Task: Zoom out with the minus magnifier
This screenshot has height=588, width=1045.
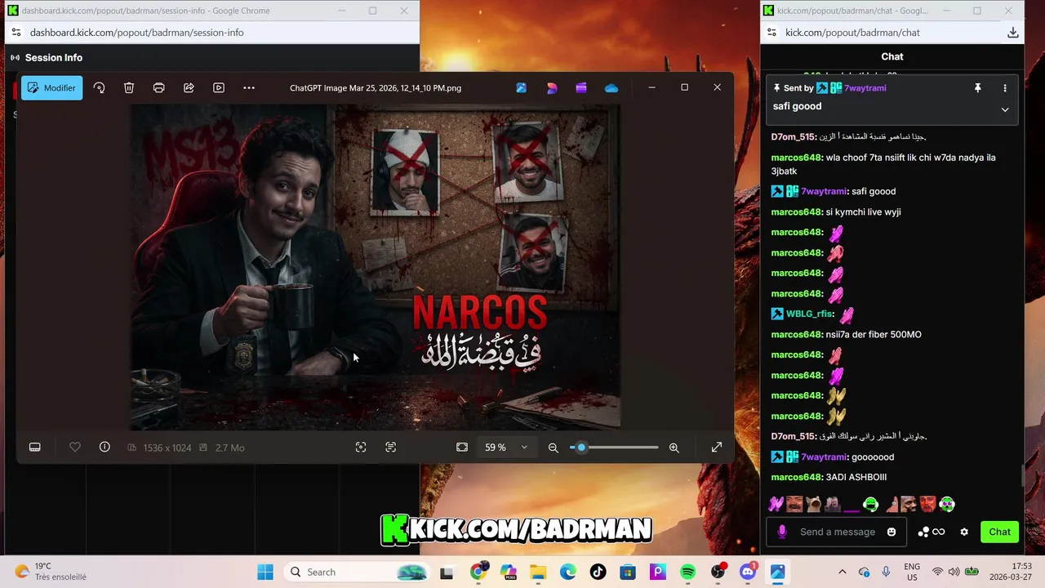Action: point(554,448)
